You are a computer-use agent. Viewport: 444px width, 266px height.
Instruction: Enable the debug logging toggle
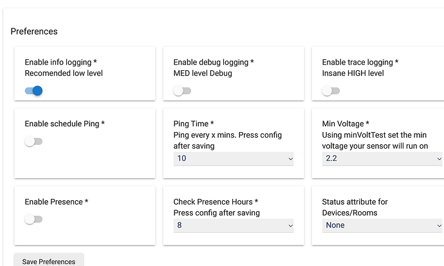click(182, 91)
